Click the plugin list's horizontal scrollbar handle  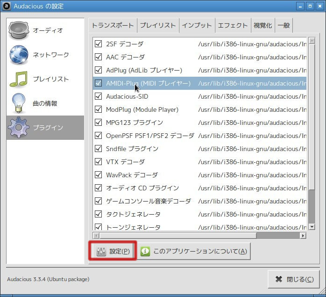pyautogui.click(x=178, y=236)
